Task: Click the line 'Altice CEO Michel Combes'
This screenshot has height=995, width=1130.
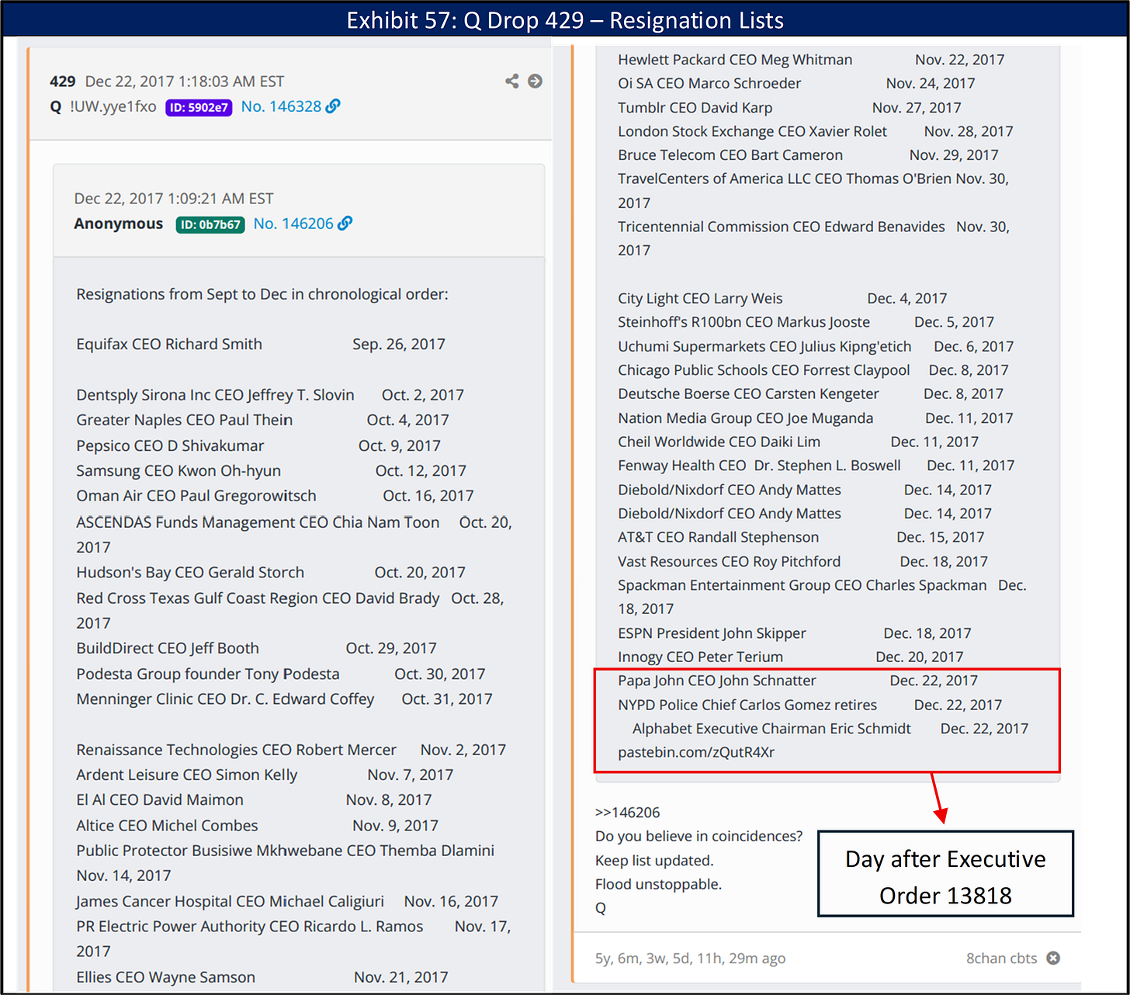Action: pyautogui.click(x=167, y=826)
